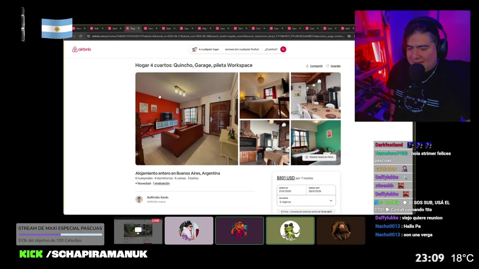Click the Guardar heart icon
Image resolution: width=479 pixels, height=269 pixels.
click(327, 66)
